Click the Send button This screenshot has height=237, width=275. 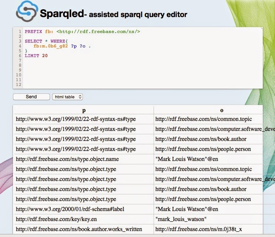[31, 97]
